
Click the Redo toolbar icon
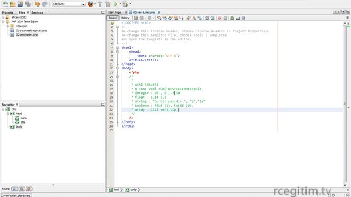click(x=45, y=4)
